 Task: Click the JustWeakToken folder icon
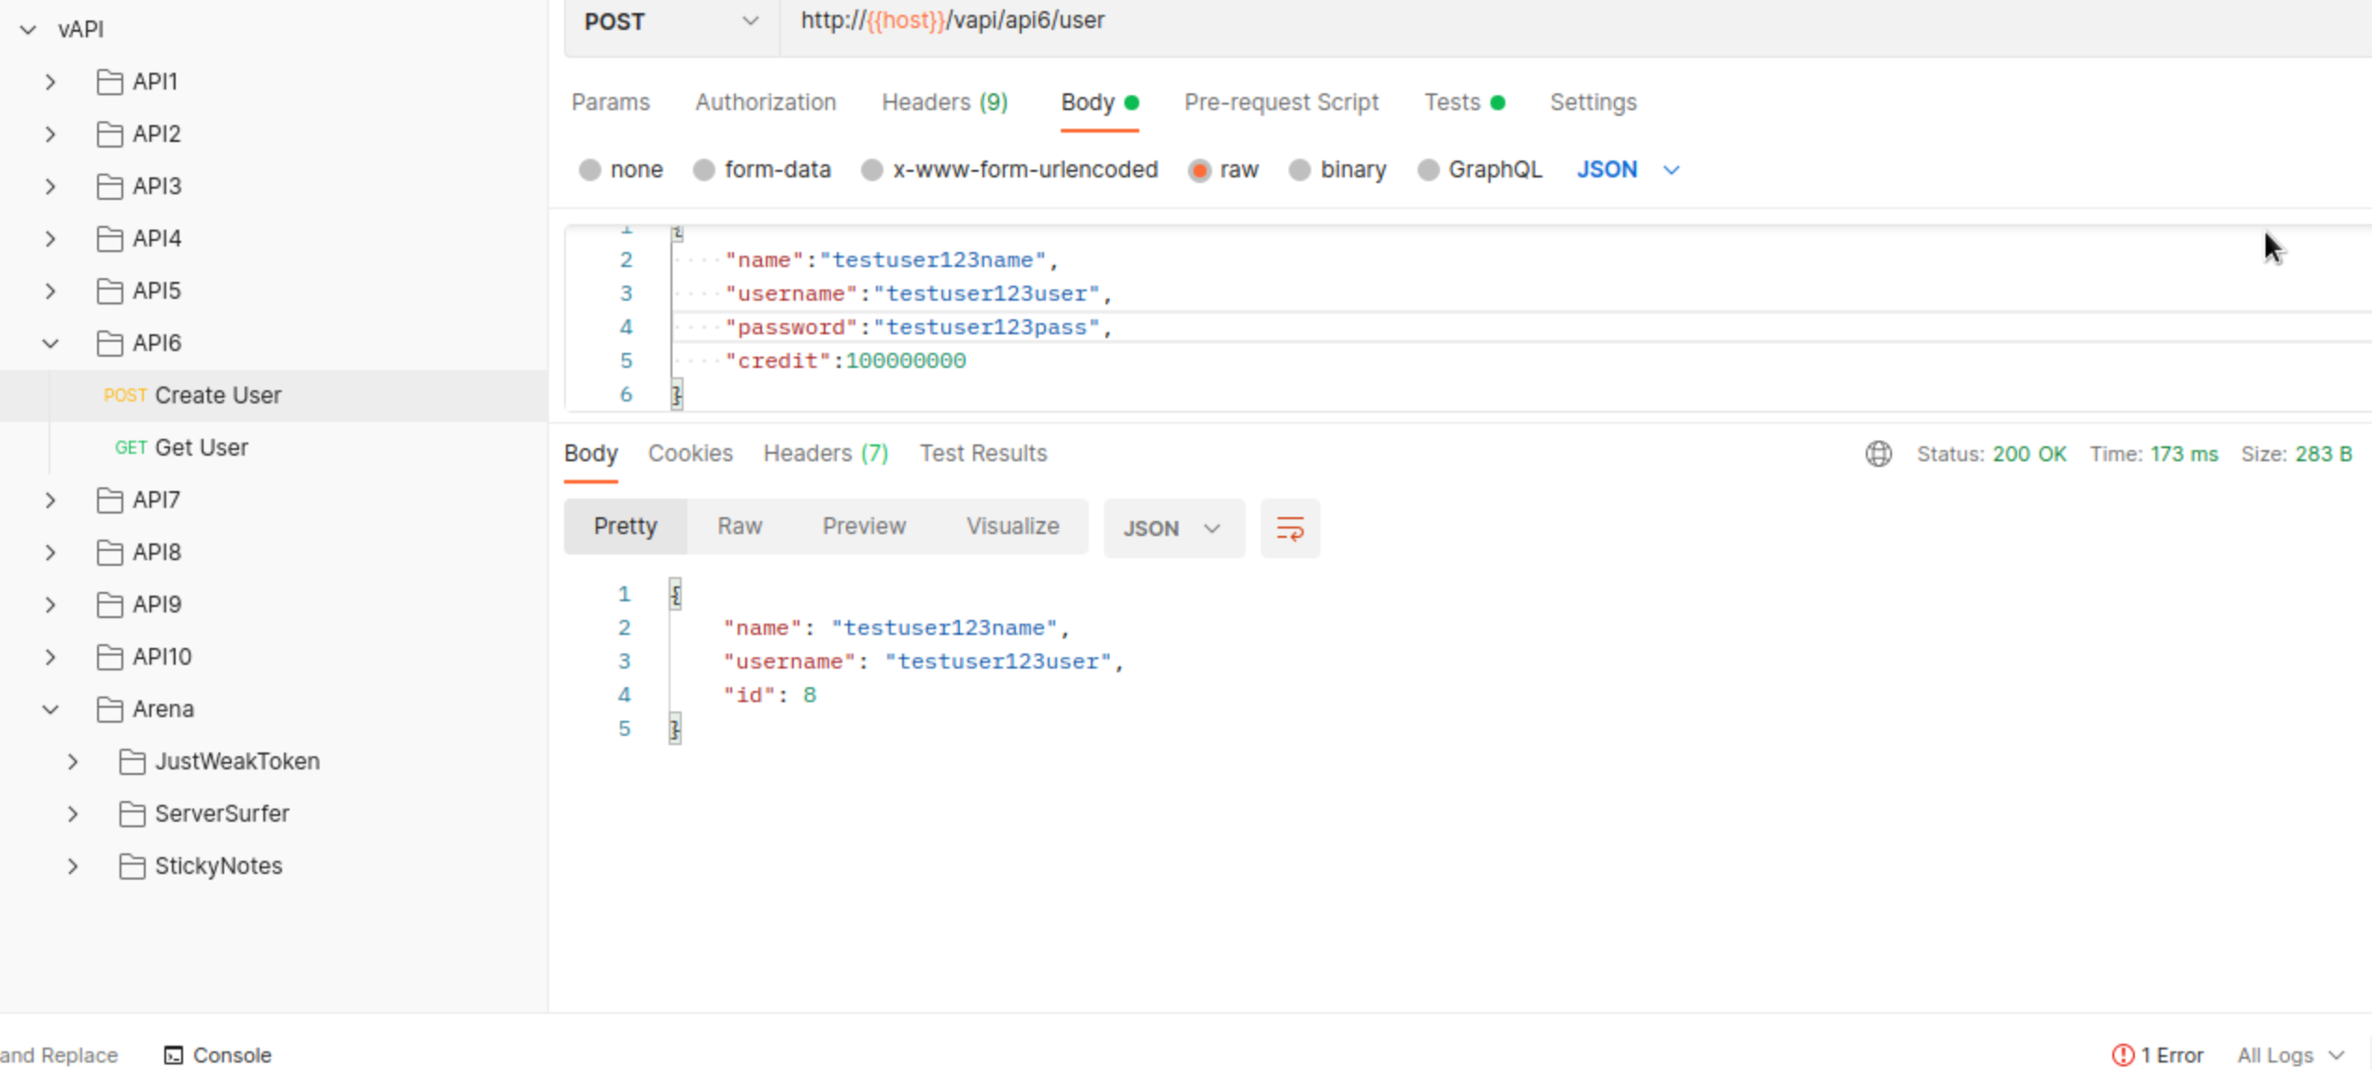click(x=133, y=762)
